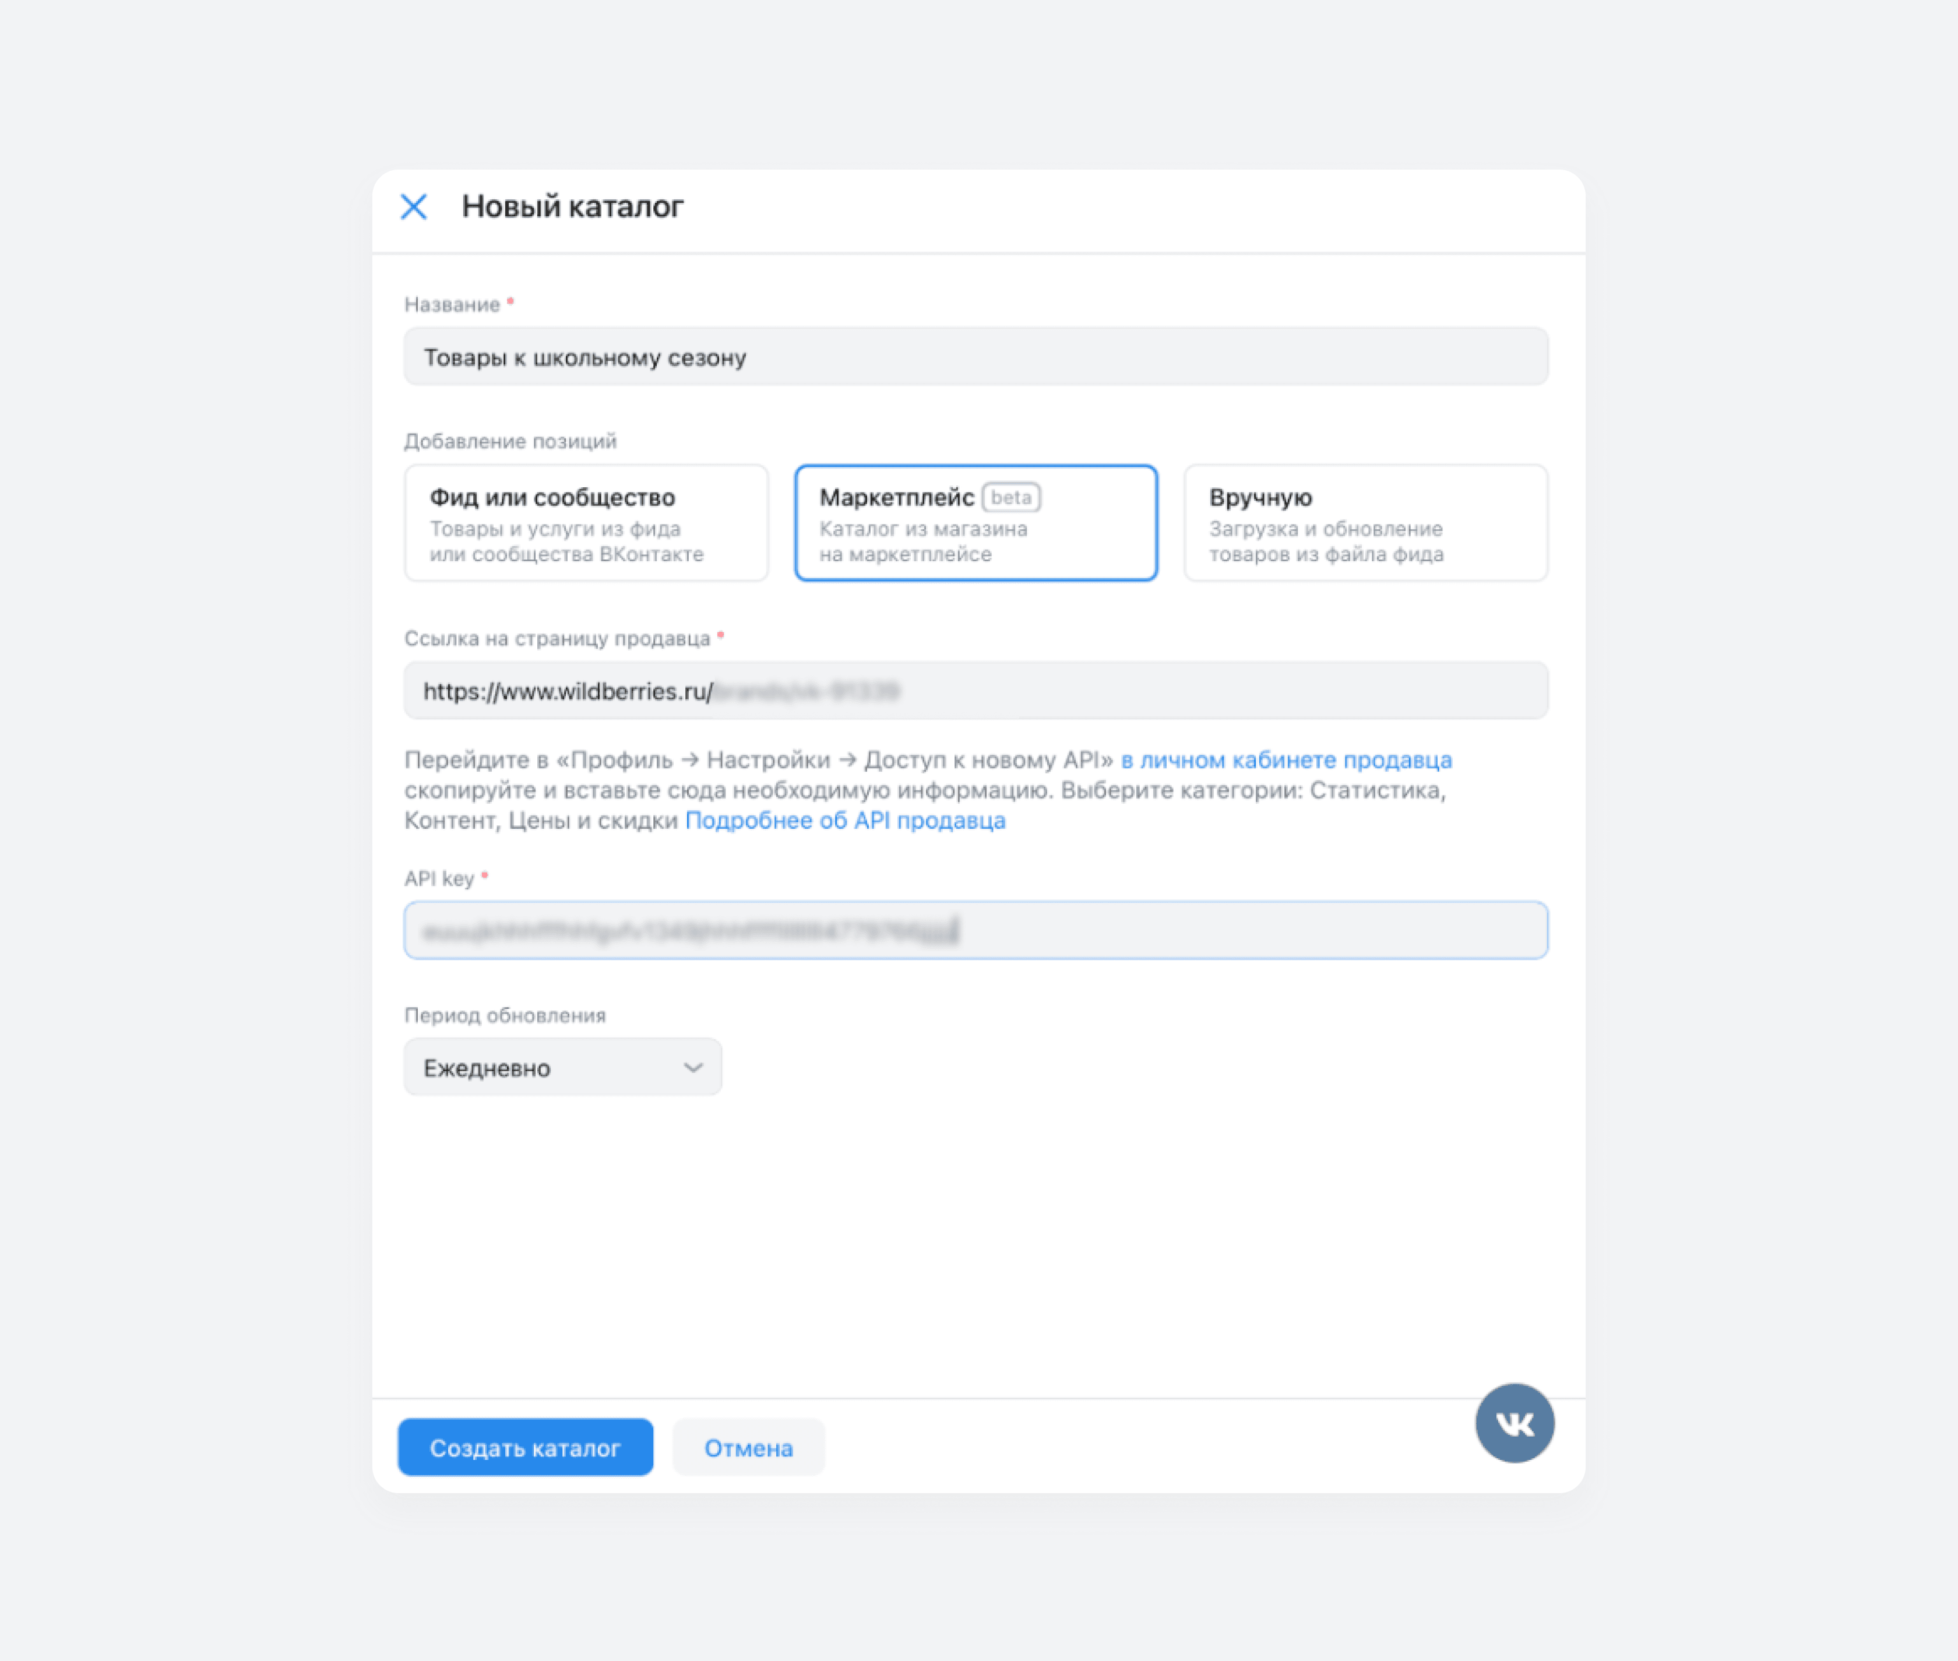Focus the Название field with Товары к школьному сезону
The height and width of the screenshot is (1661, 1958).
[976, 357]
